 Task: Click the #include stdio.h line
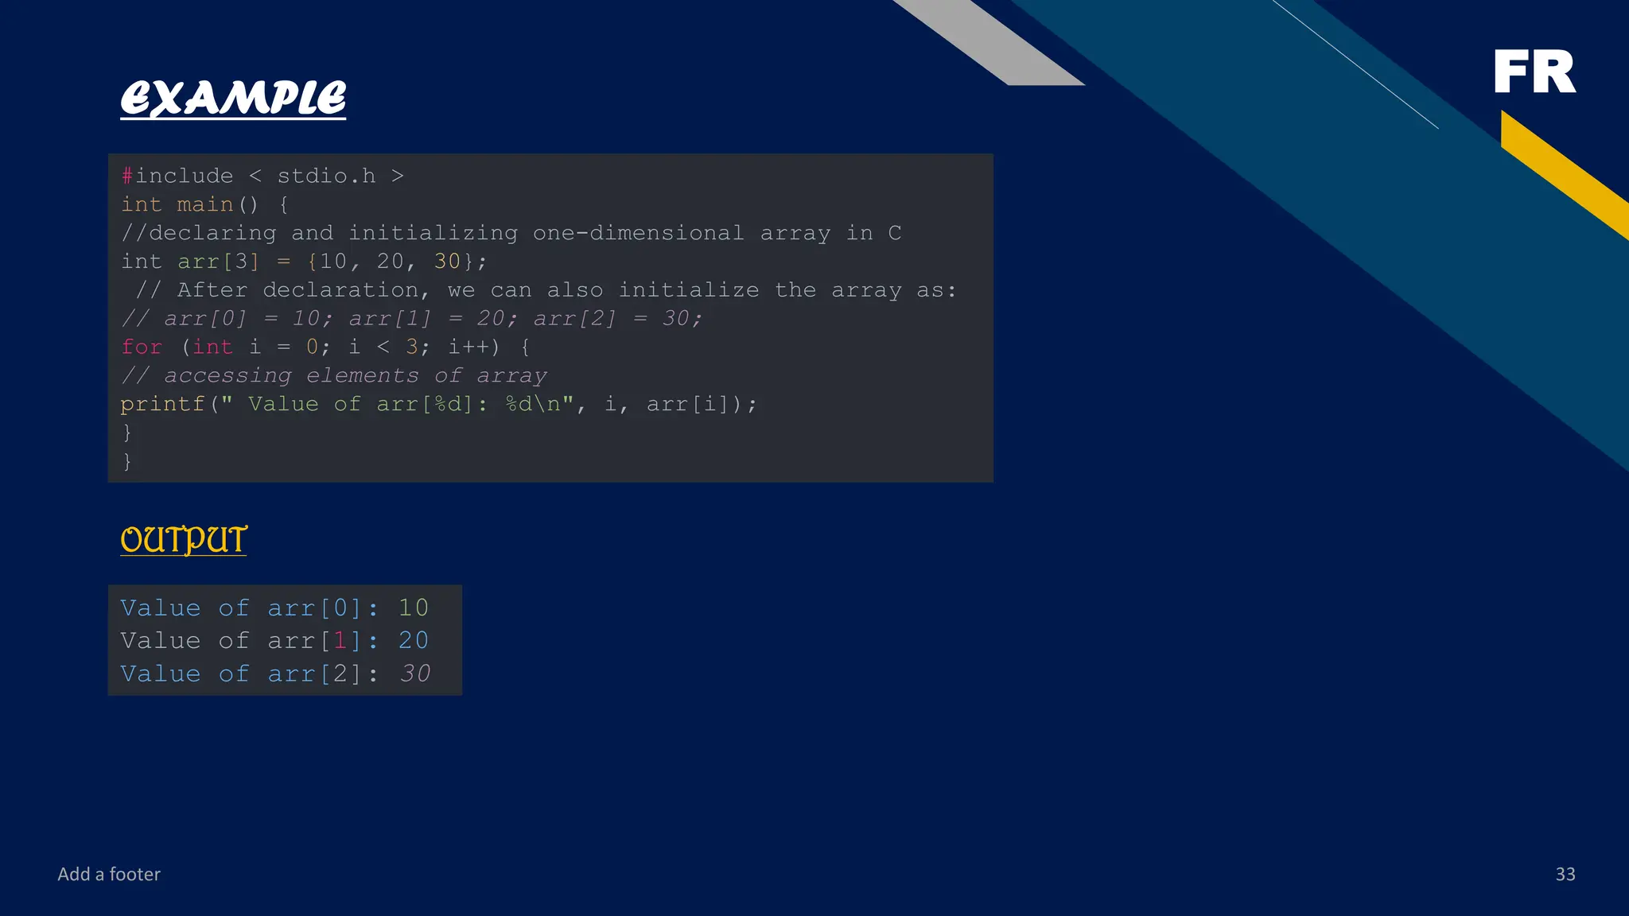[262, 176]
